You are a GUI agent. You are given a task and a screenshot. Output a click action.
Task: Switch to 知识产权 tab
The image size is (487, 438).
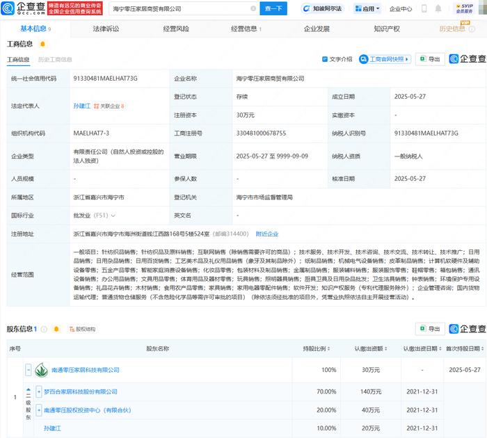pos(387,29)
